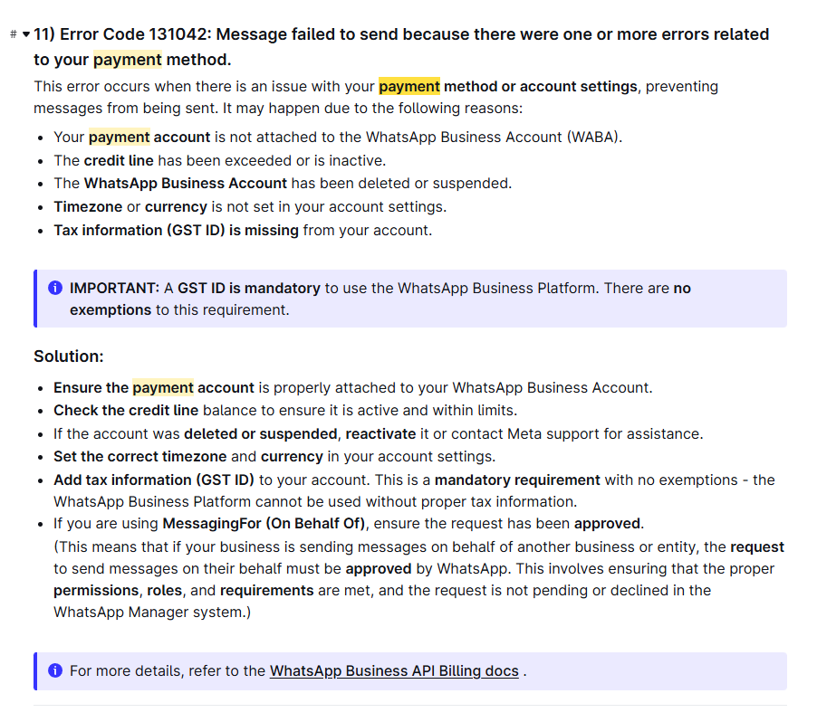Click bold 'WhatsApp Business Account' in the deleted bullet
Screen dimensions: 817x722
pos(186,184)
